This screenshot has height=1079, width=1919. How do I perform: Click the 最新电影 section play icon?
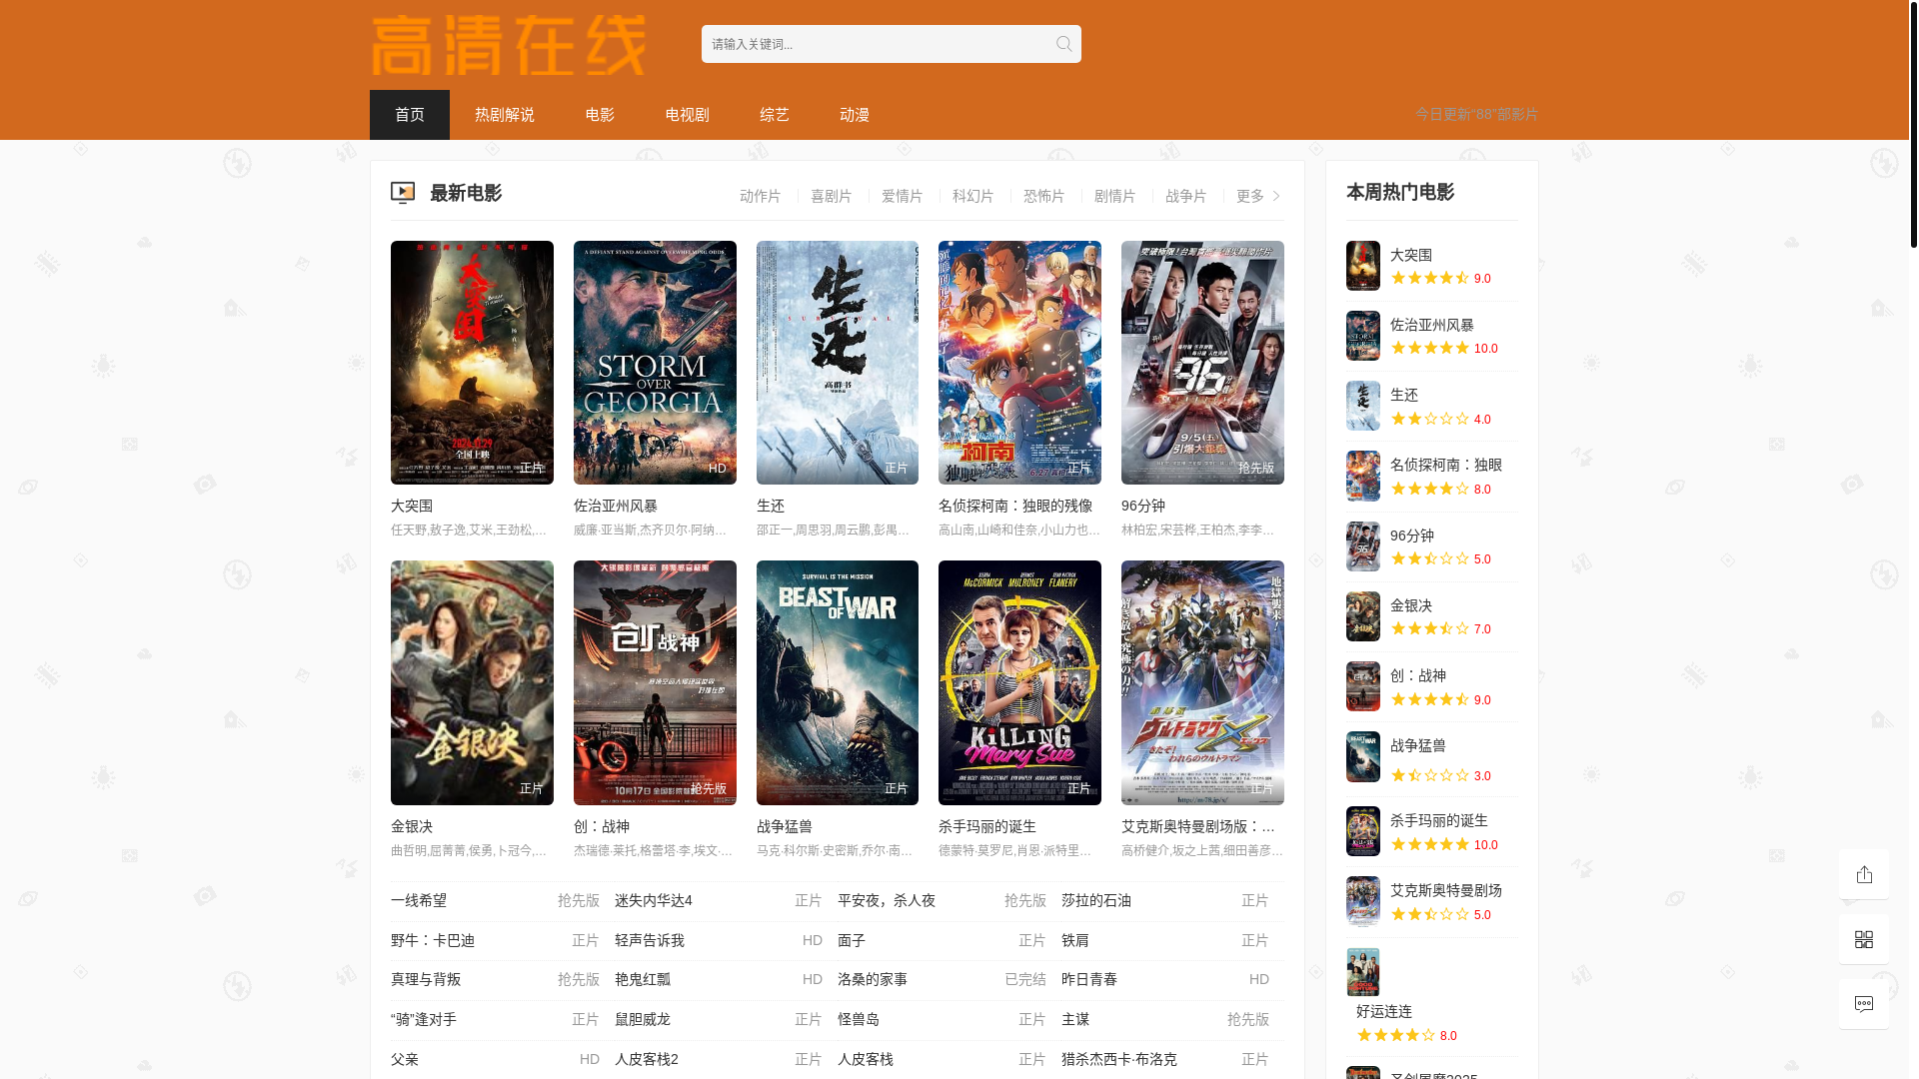click(x=403, y=193)
